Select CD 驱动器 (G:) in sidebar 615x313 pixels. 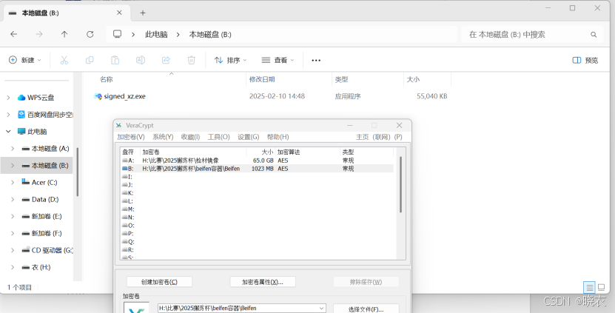pyautogui.click(x=52, y=250)
